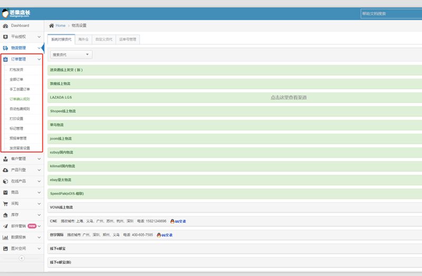Expand the 邮件营销 menu chevron

coord(39,226)
